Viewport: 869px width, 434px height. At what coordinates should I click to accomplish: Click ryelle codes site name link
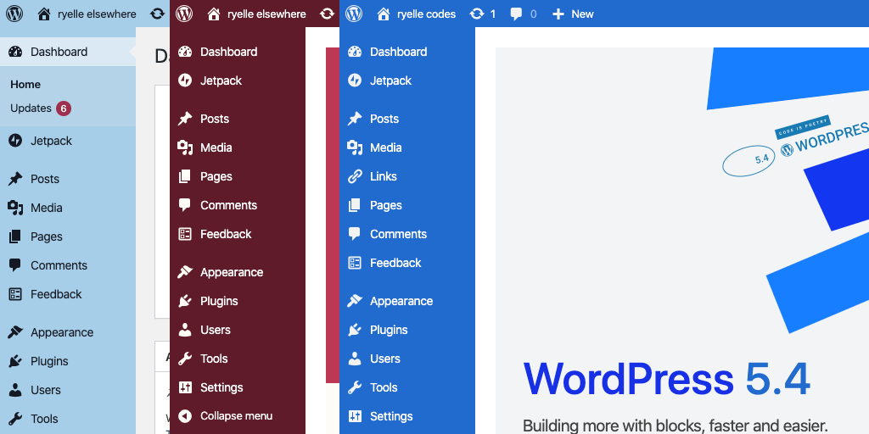click(x=426, y=14)
